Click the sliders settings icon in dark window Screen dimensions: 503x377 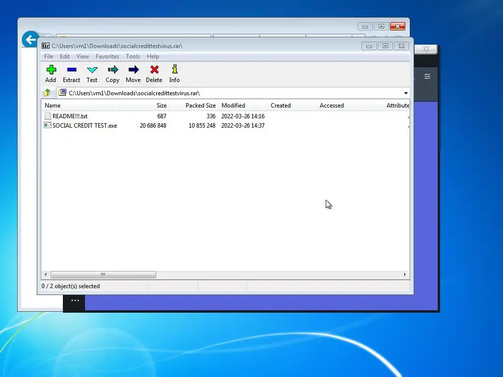point(427,76)
